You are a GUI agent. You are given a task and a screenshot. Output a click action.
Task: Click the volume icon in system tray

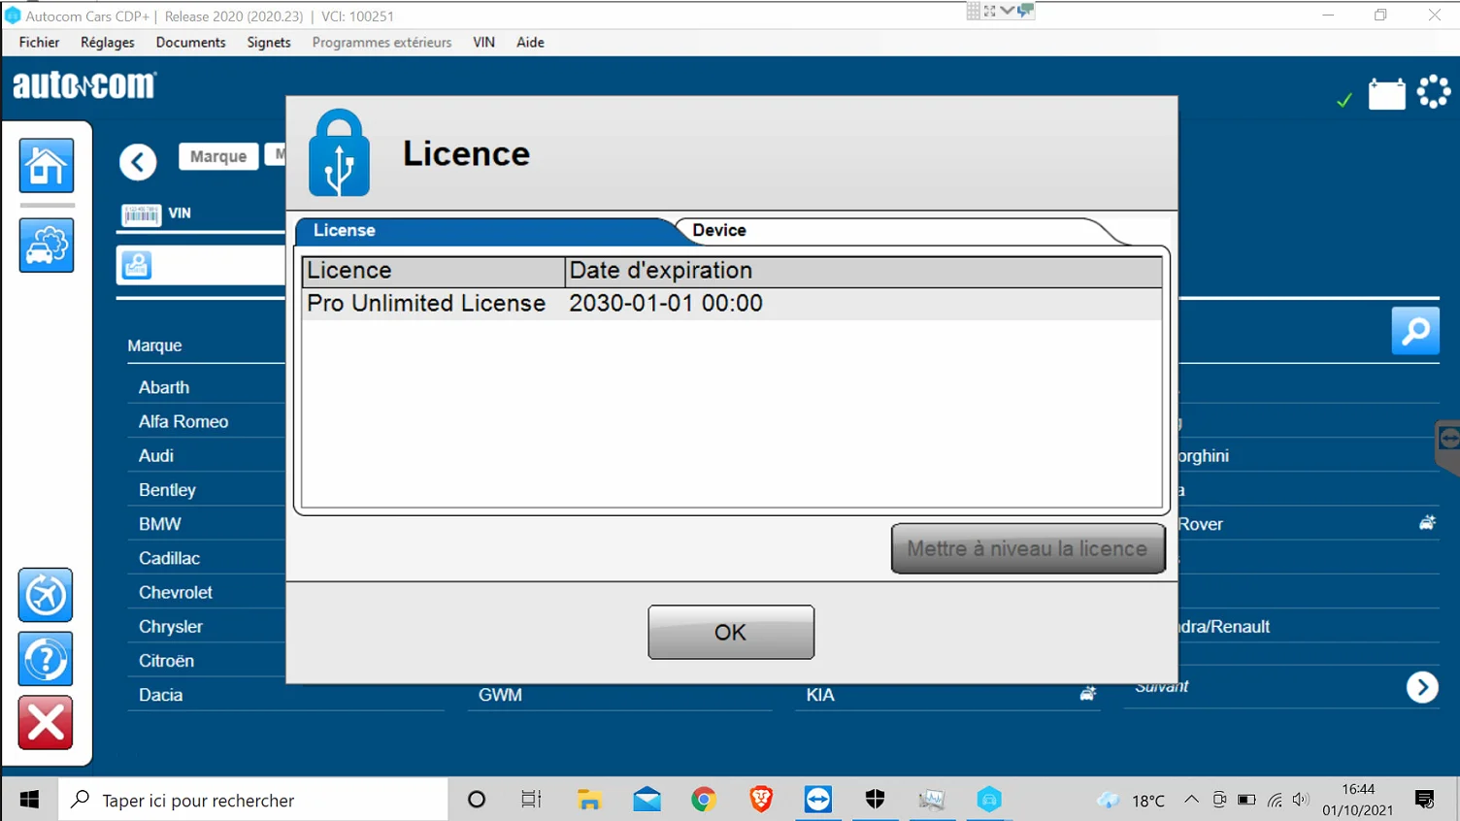1301,800
